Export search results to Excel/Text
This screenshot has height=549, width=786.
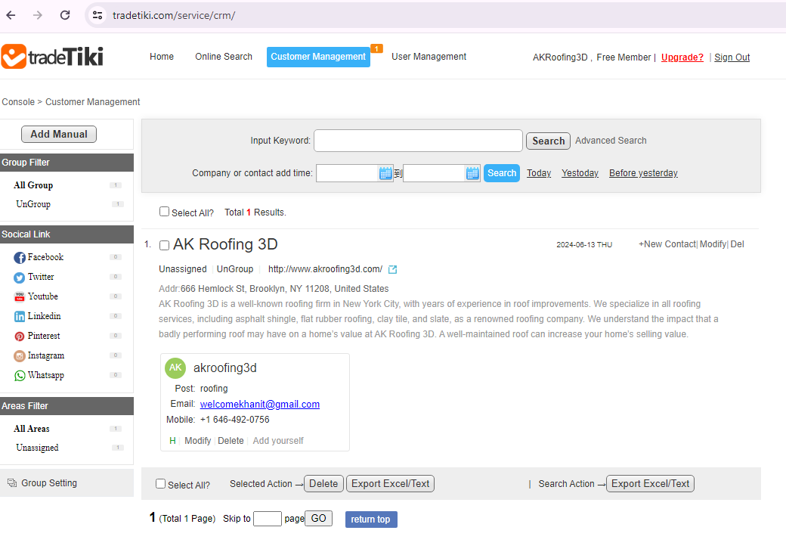(650, 484)
